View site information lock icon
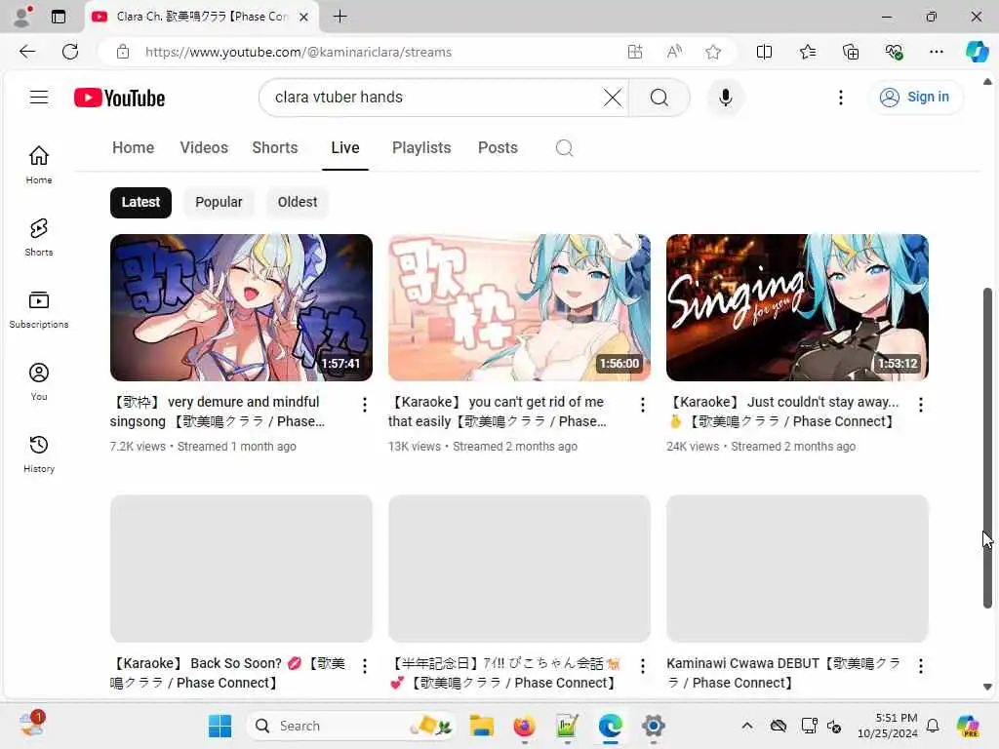999x749 pixels. point(123,52)
